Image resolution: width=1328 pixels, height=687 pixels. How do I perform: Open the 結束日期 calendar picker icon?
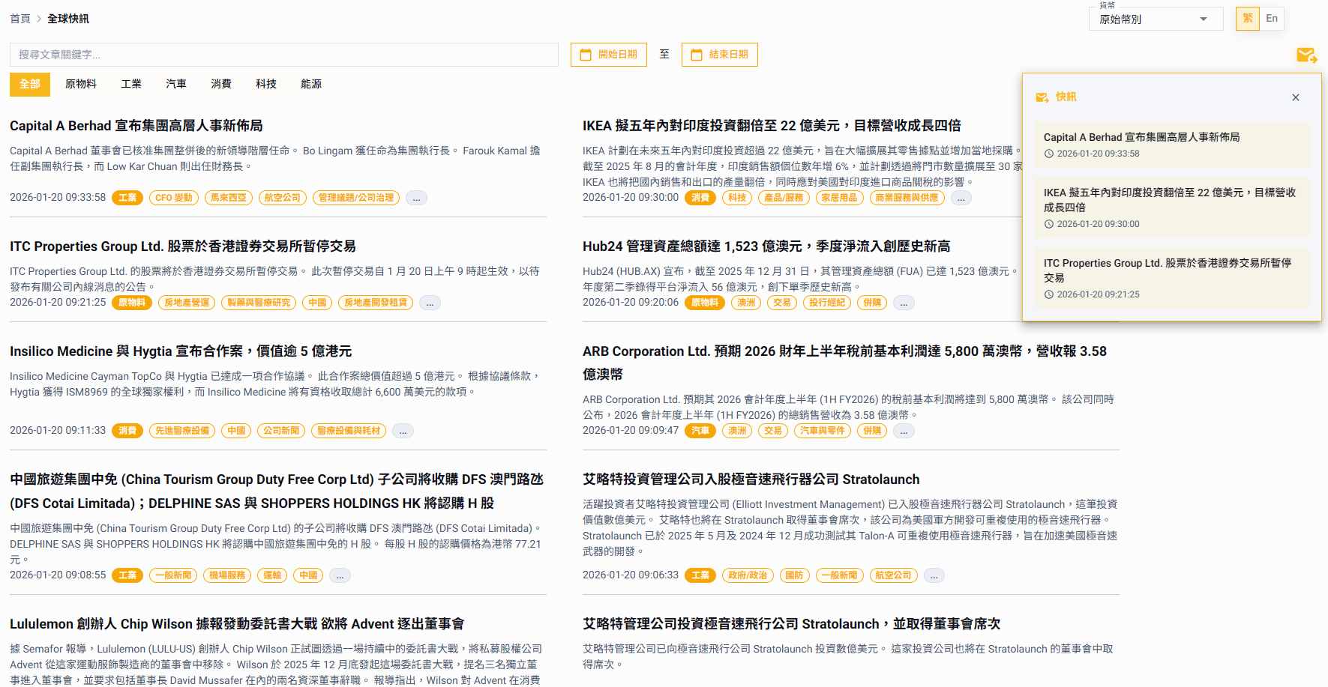coord(700,54)
